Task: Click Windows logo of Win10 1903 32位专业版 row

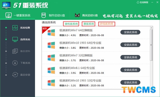Action: point(51,83)
